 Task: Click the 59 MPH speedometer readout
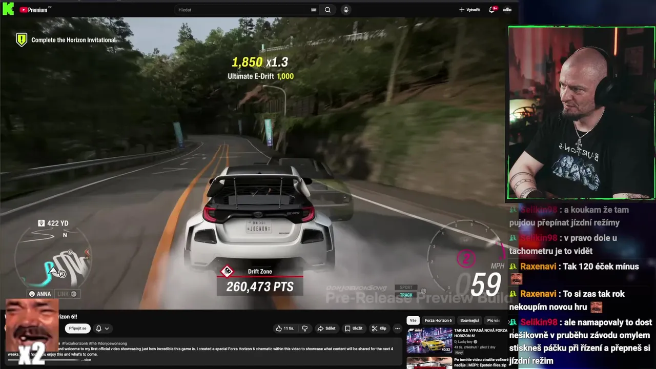tap(485, 284)
